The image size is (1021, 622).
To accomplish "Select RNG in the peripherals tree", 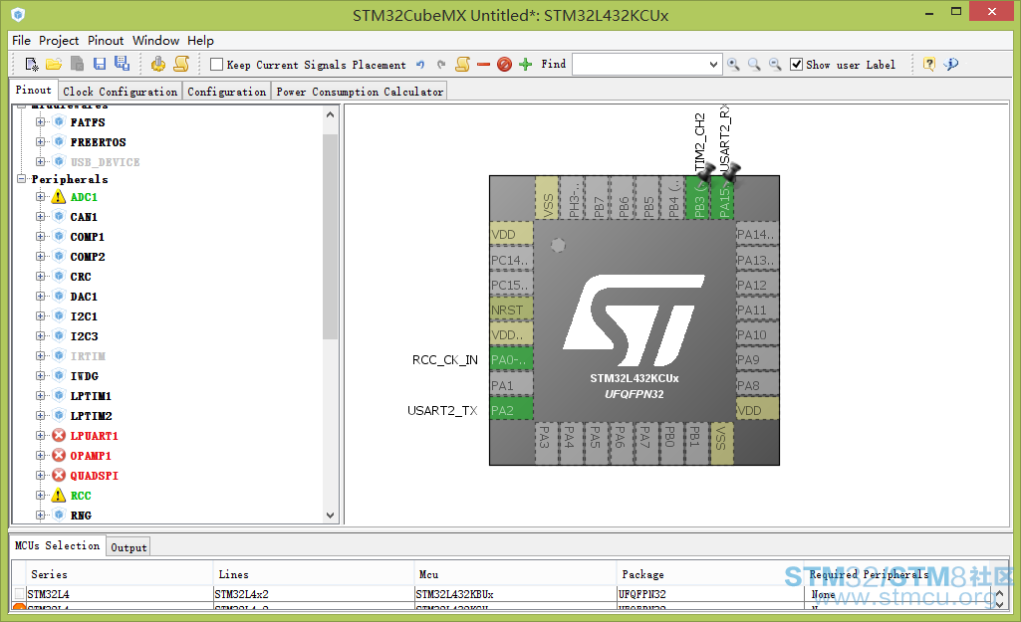I will [x=81, y=515].
